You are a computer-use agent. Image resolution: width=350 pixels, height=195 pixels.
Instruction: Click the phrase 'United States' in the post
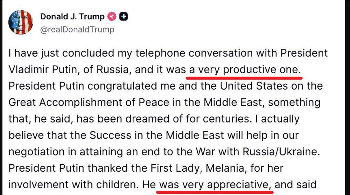[254, 86]
